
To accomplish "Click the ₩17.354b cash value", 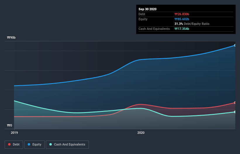I will 182,29.
